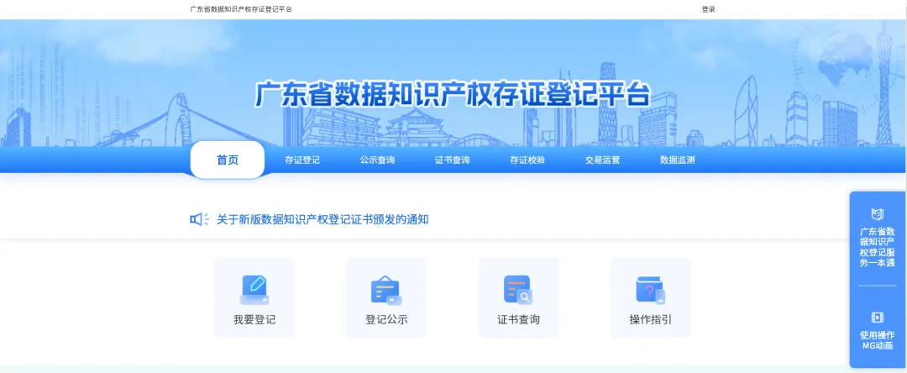The width and height of the screenshot is (907, 373).
Task: Open the 数据监测 tab
Action: 677,160
